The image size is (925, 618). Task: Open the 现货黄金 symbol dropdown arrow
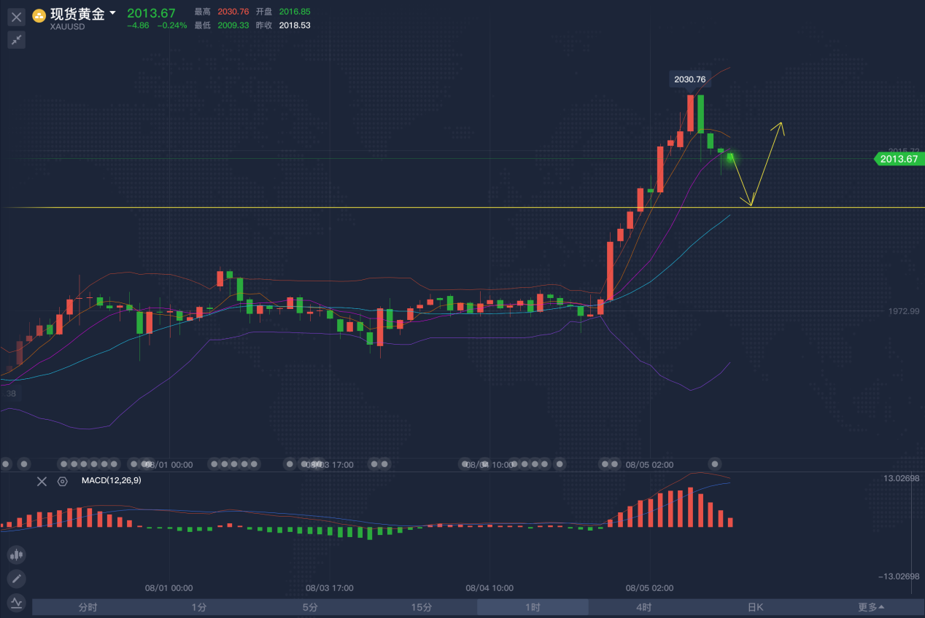coord(112,14)
